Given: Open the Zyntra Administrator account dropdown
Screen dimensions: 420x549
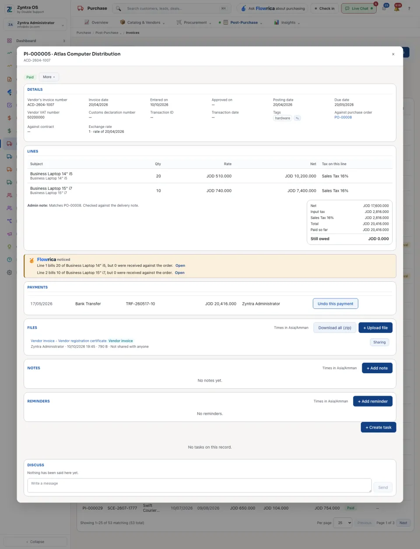Looking at the screenshot, I should point(35,25).
